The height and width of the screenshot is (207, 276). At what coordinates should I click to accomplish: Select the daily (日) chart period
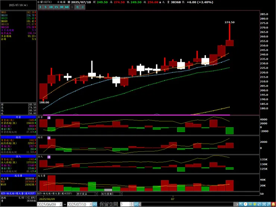(x=72, y=7)
